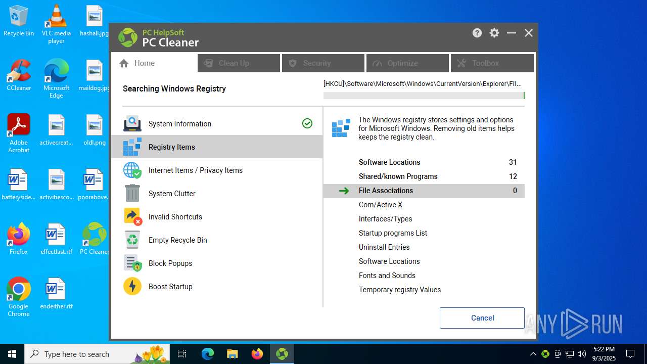Select the Adobe Acrobat desktop icon
Screen dimensions: 647x364
[x=19, y=133]
